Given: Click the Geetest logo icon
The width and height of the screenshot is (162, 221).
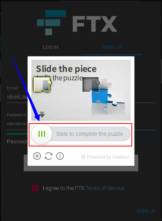Looking at the screenshot, I should pos(83,157).
